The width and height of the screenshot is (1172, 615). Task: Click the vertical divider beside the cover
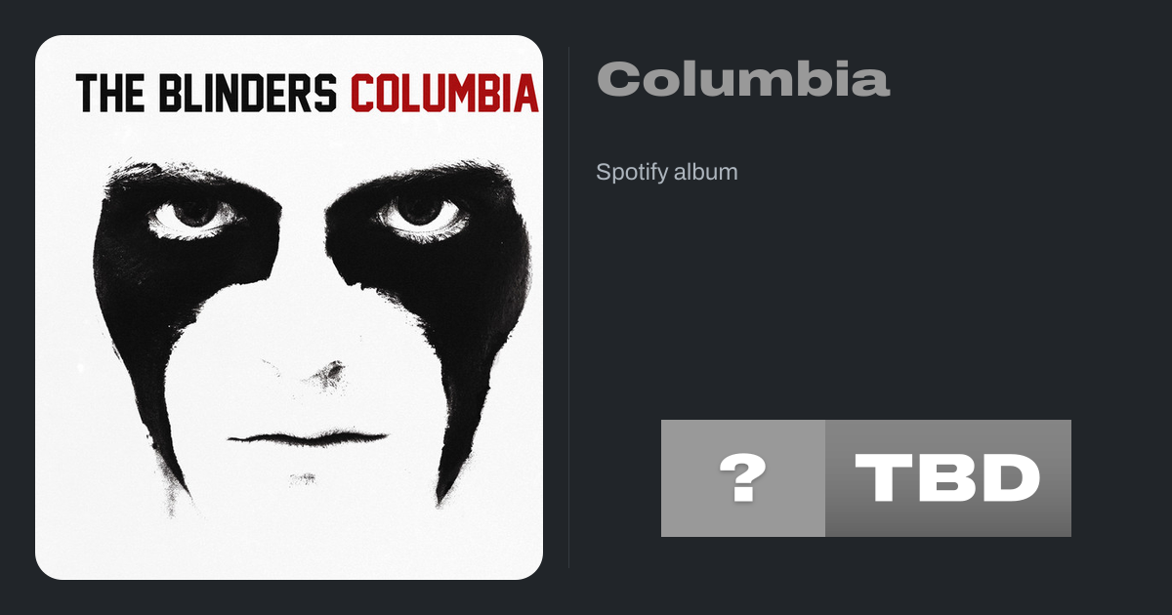(569, 307)
